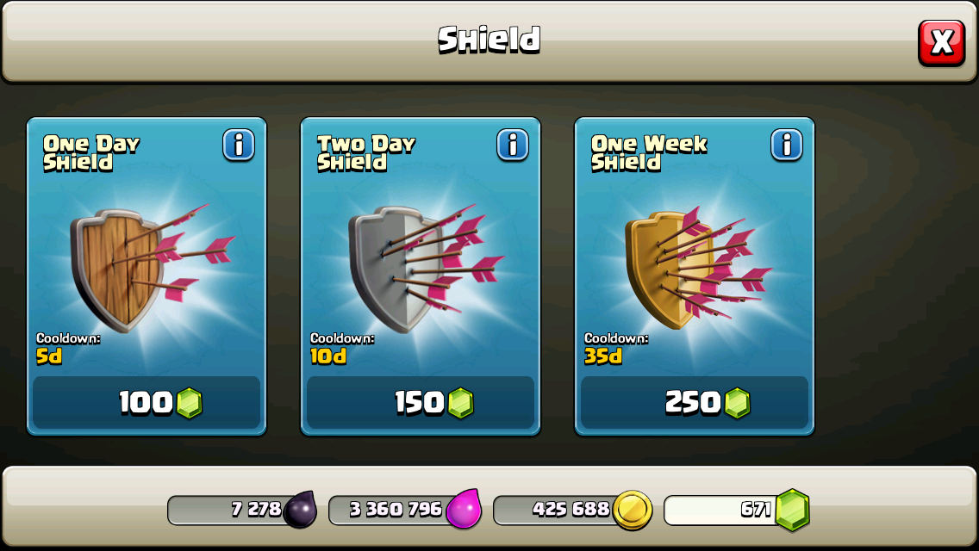This screenshot has height=551, width=979.
Task: Select the elixir counter showing 3 360 796
Action: (405, 510)
